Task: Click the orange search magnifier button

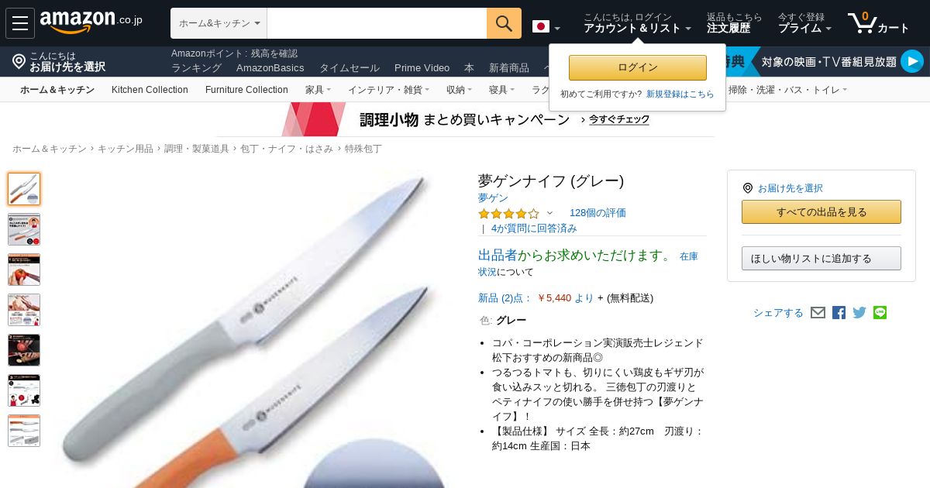Action: coord(504,23)
